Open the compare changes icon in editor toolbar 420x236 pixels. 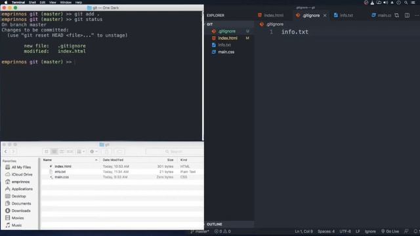(x=396, y=15)
